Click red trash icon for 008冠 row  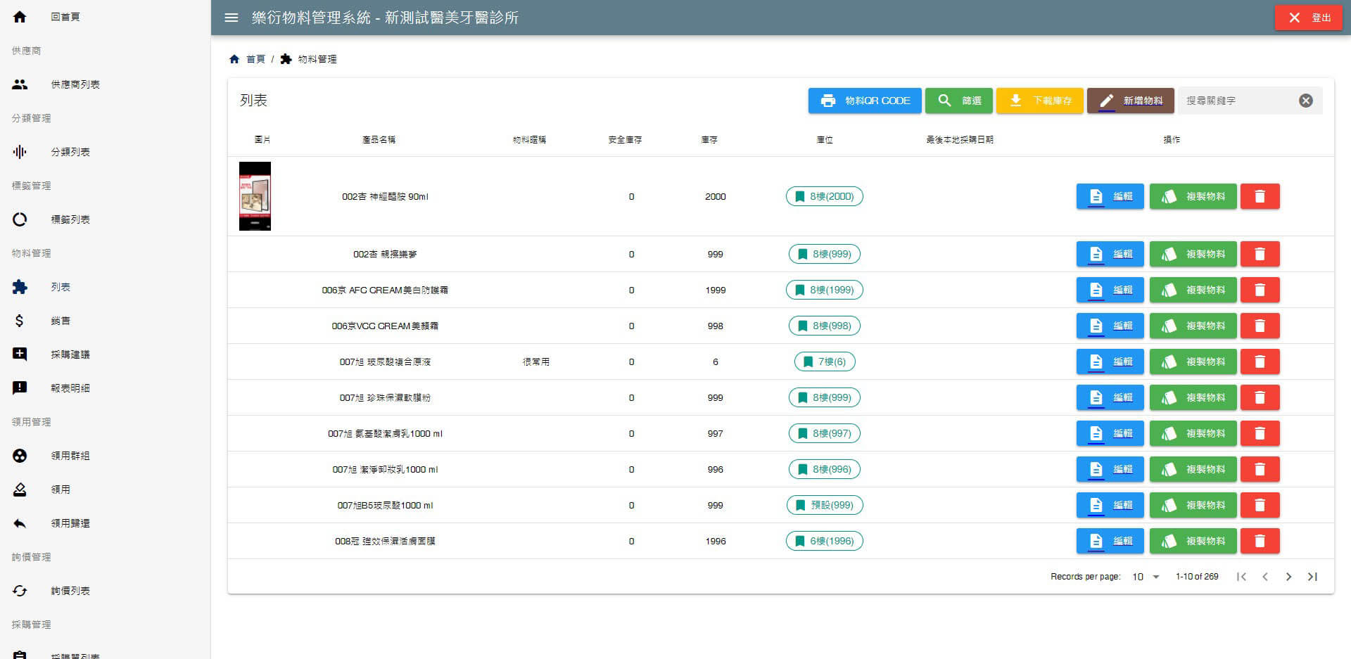pyautogui.click(x=1260, y=541)
